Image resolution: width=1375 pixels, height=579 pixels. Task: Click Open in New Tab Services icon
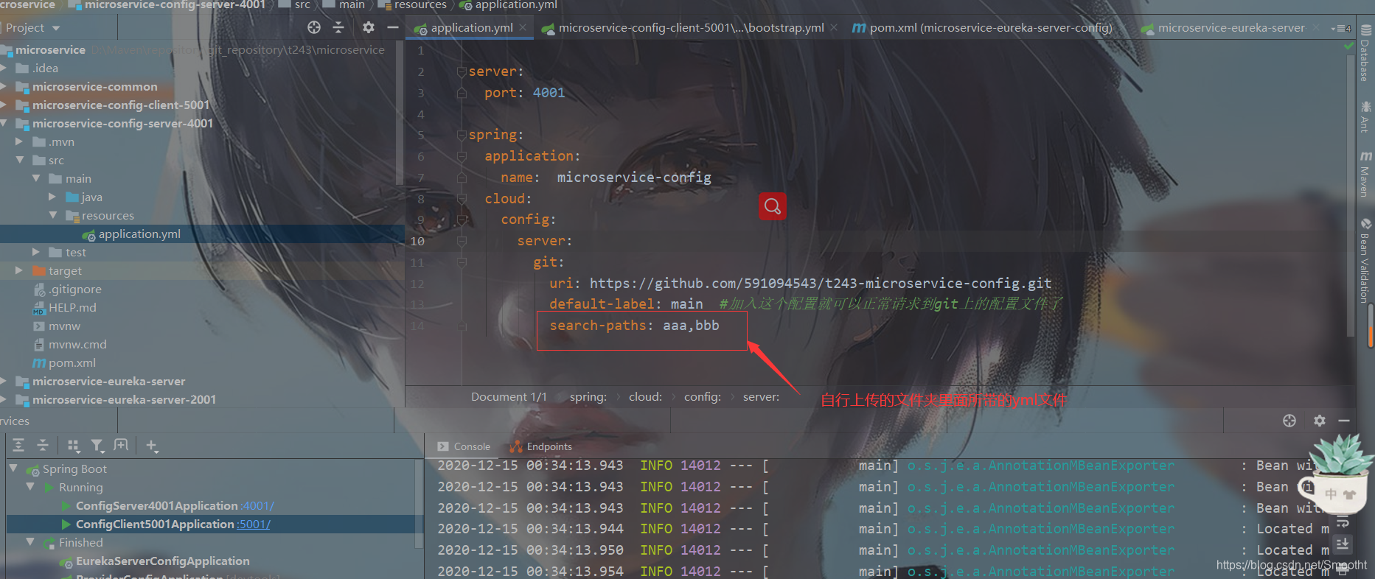(x=121, y=445)
